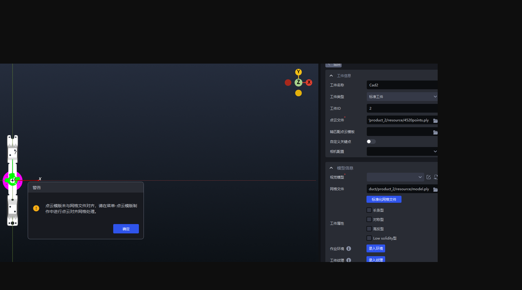
Task: Click the green Z axis gizmo center
Action: 299,82
